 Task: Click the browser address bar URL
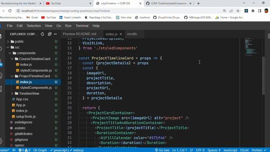[x=66, y=11]
